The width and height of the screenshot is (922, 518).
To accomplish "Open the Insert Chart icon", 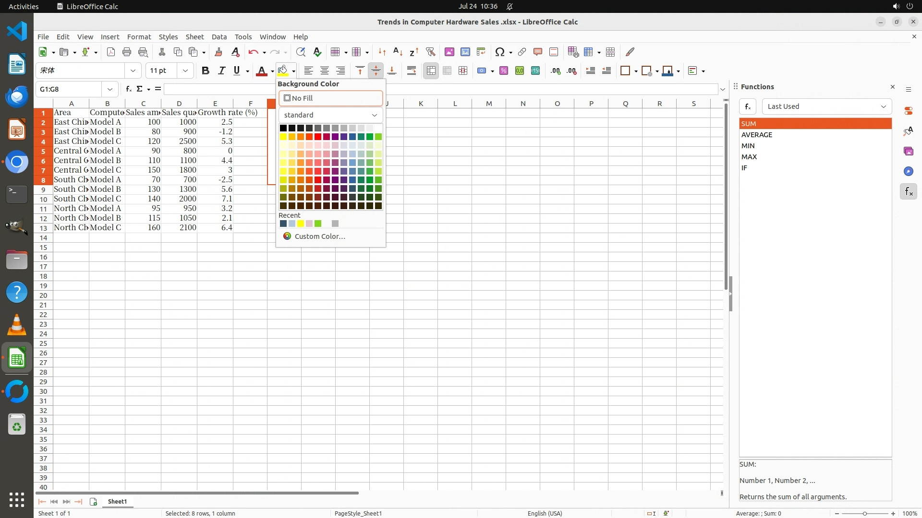I will [465, 52].
